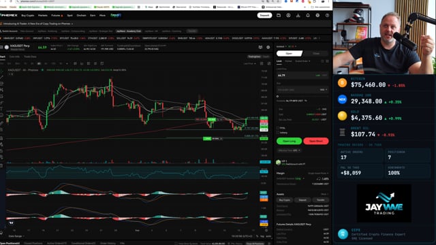Click the chart snapshot icon near Last Price
Screen dimensions: 436x245
tap(262, 63)
